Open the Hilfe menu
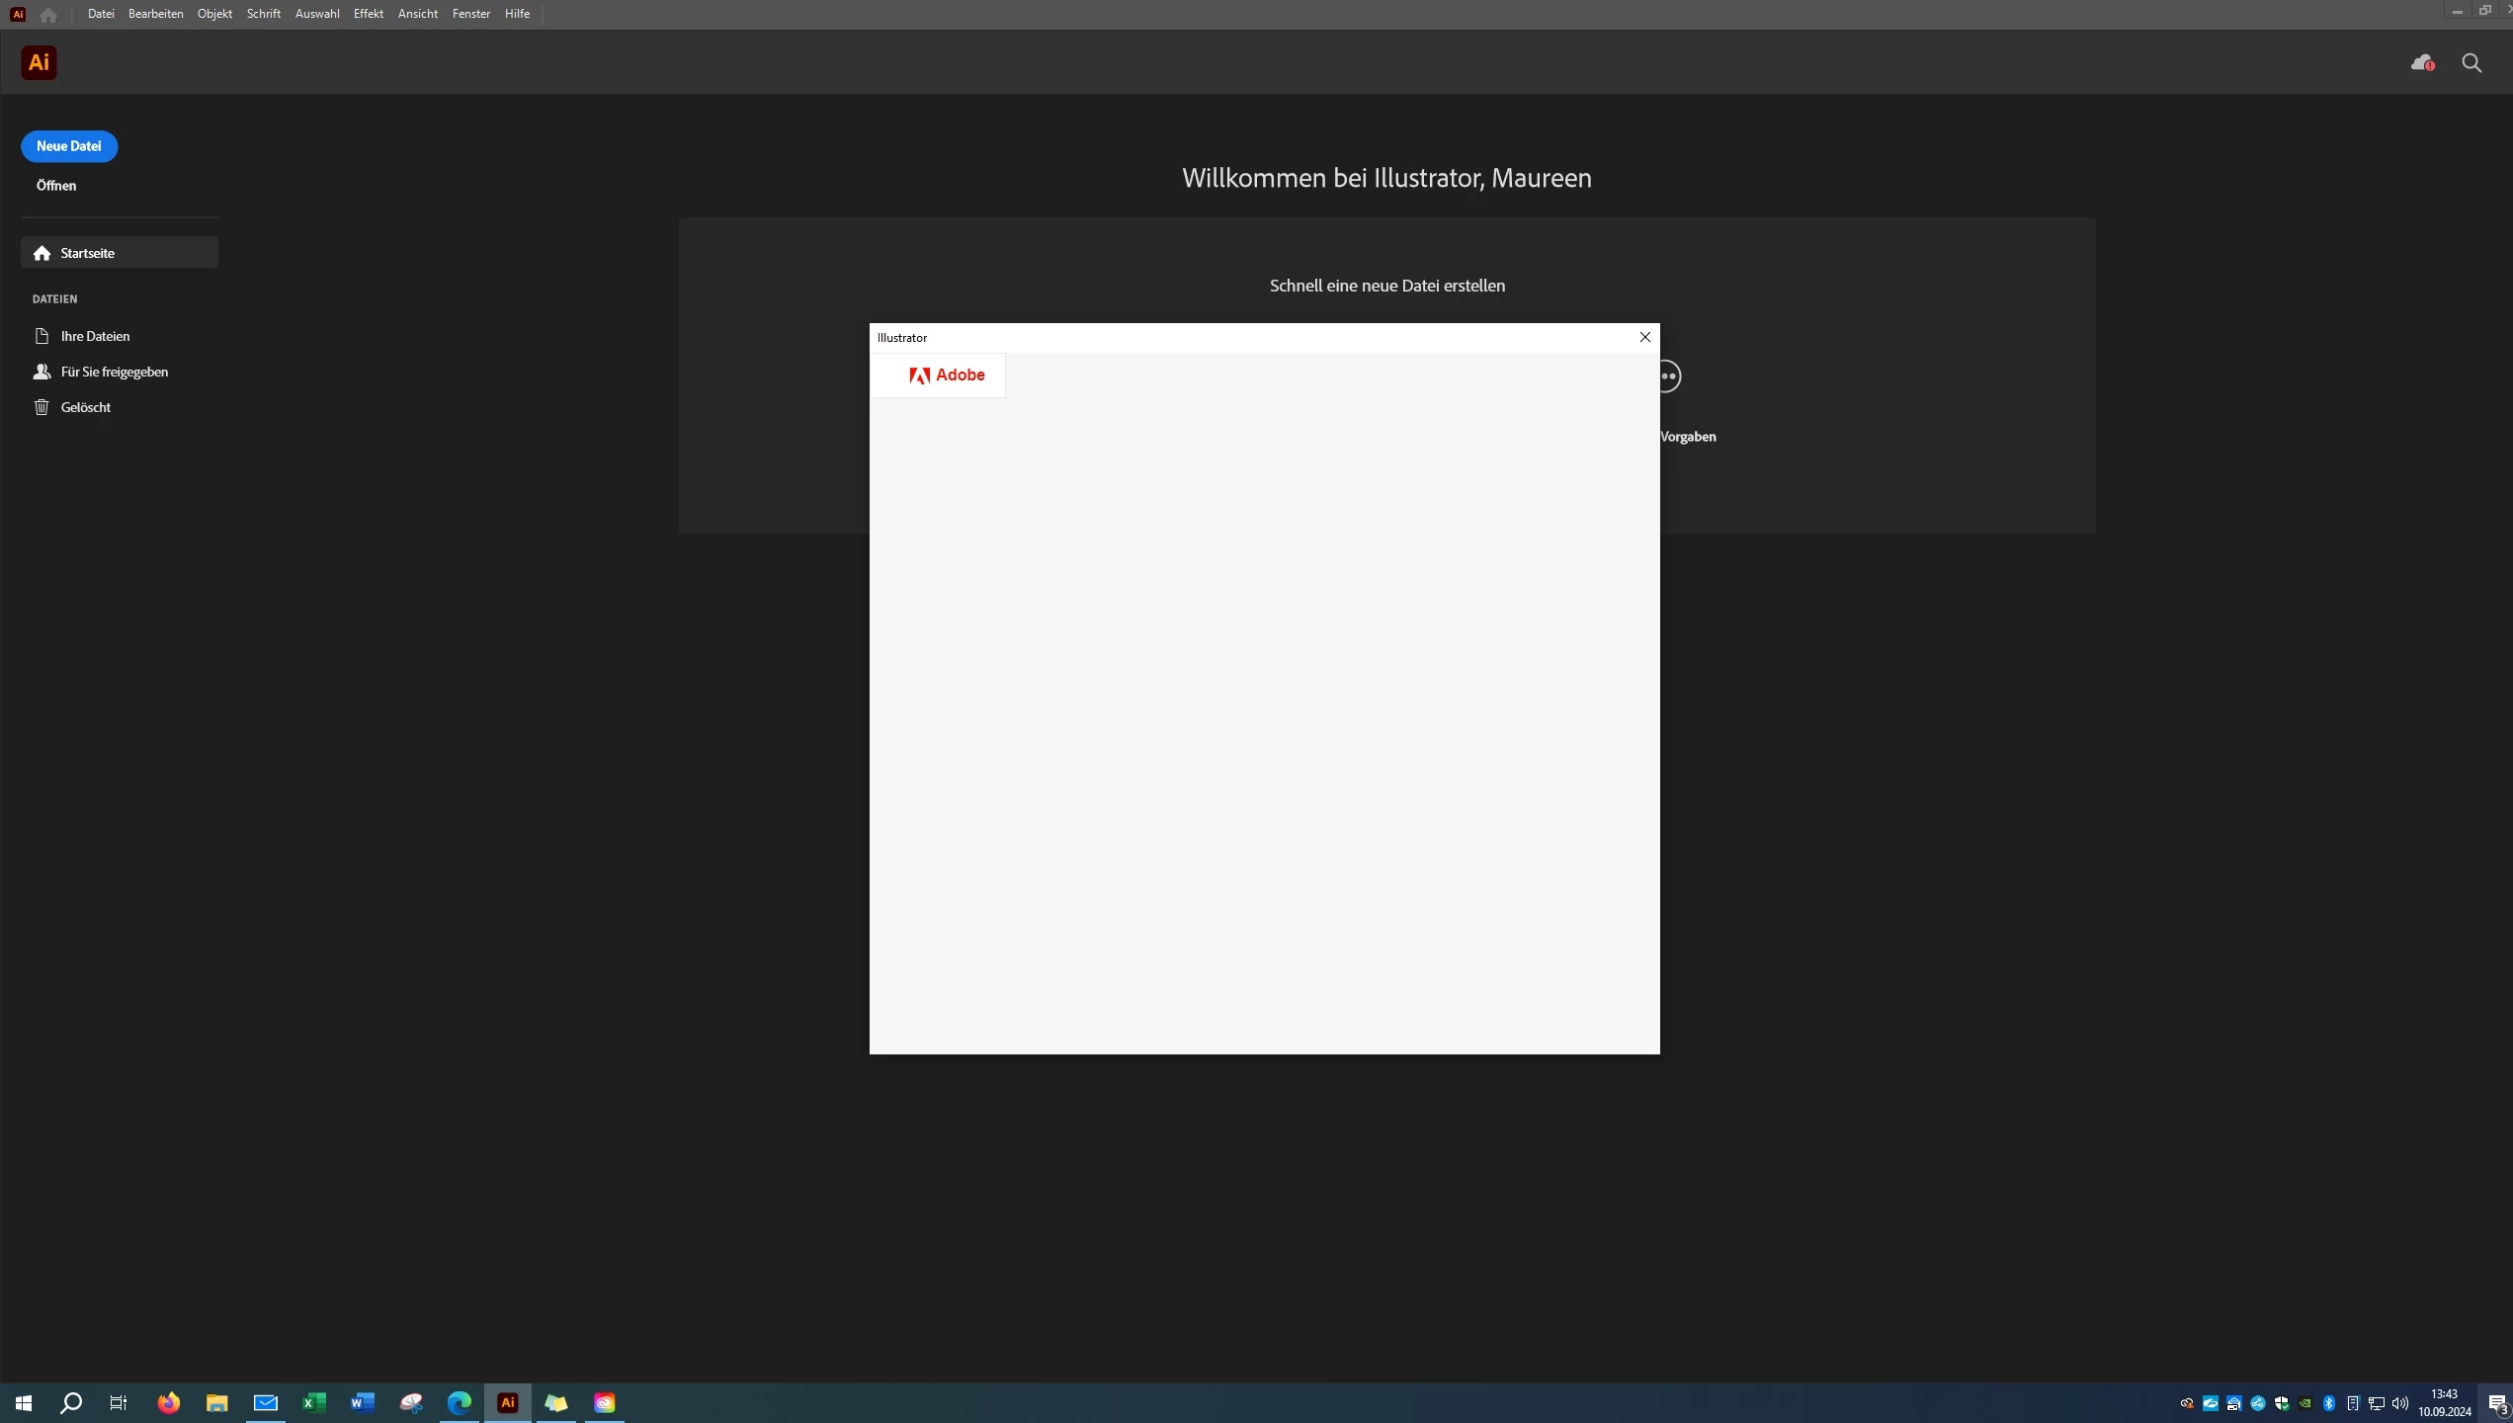2513x1423 pixels. (517, 14)
